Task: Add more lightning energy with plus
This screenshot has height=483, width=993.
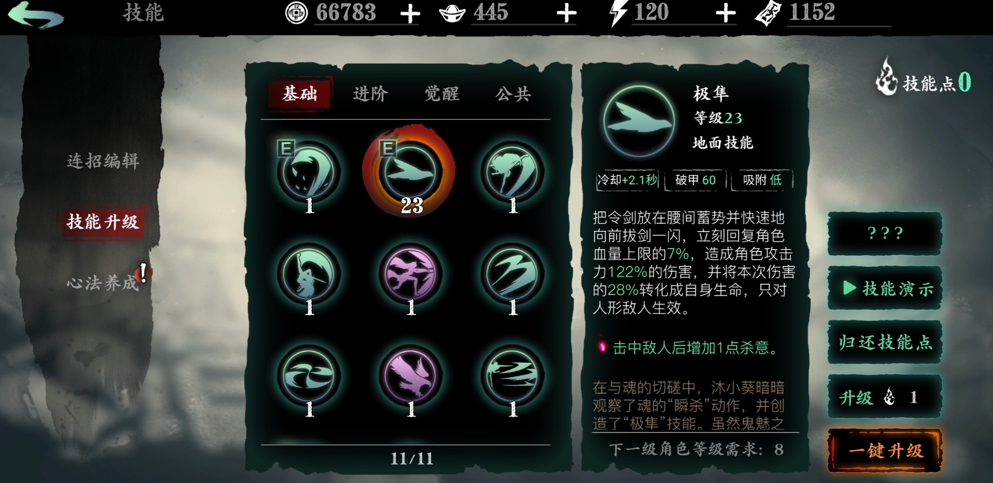Action: pyautogui.click(x=726, y=14)
